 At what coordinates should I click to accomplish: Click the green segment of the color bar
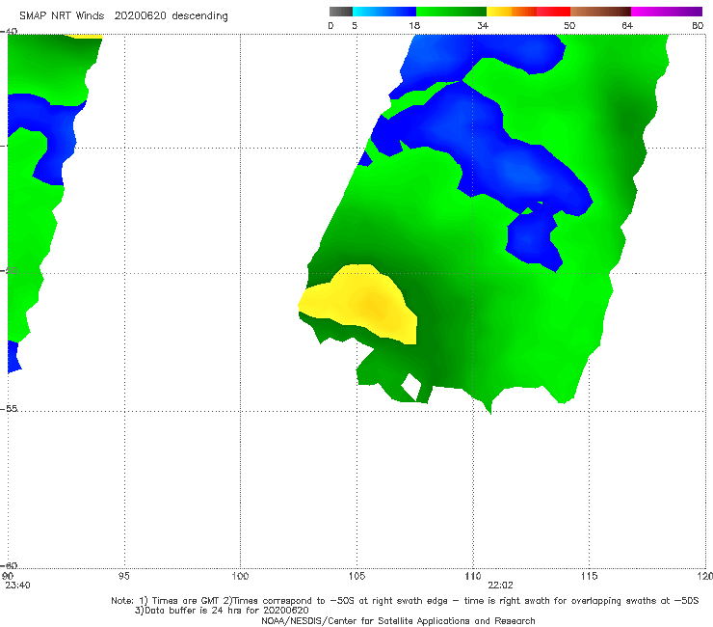[x=451, y=12]
